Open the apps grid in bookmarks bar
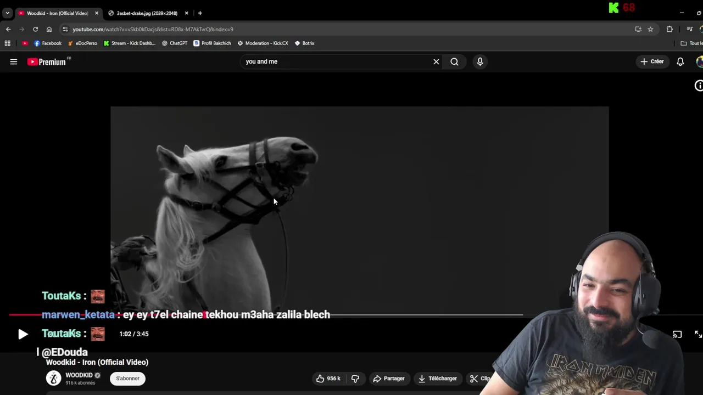Screen dimensions: 703x395 click(x=7, y=43)
